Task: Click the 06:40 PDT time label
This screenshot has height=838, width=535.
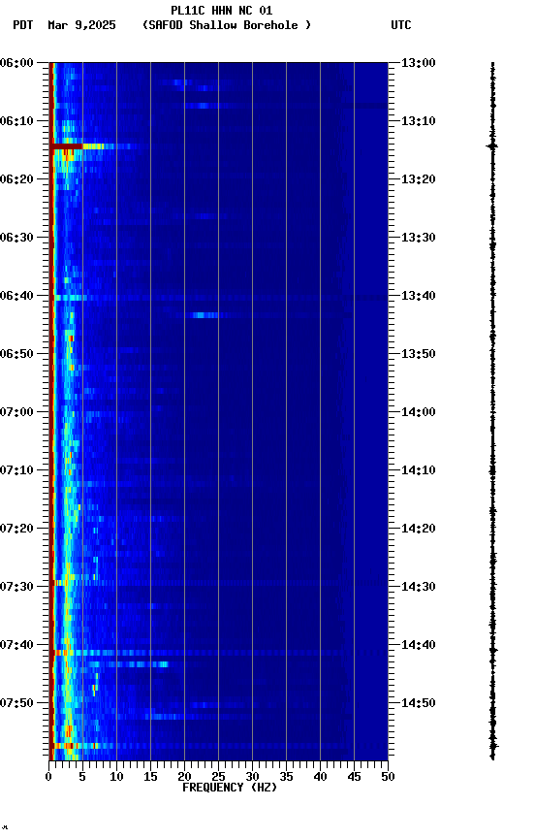Action: coord(16,296)
